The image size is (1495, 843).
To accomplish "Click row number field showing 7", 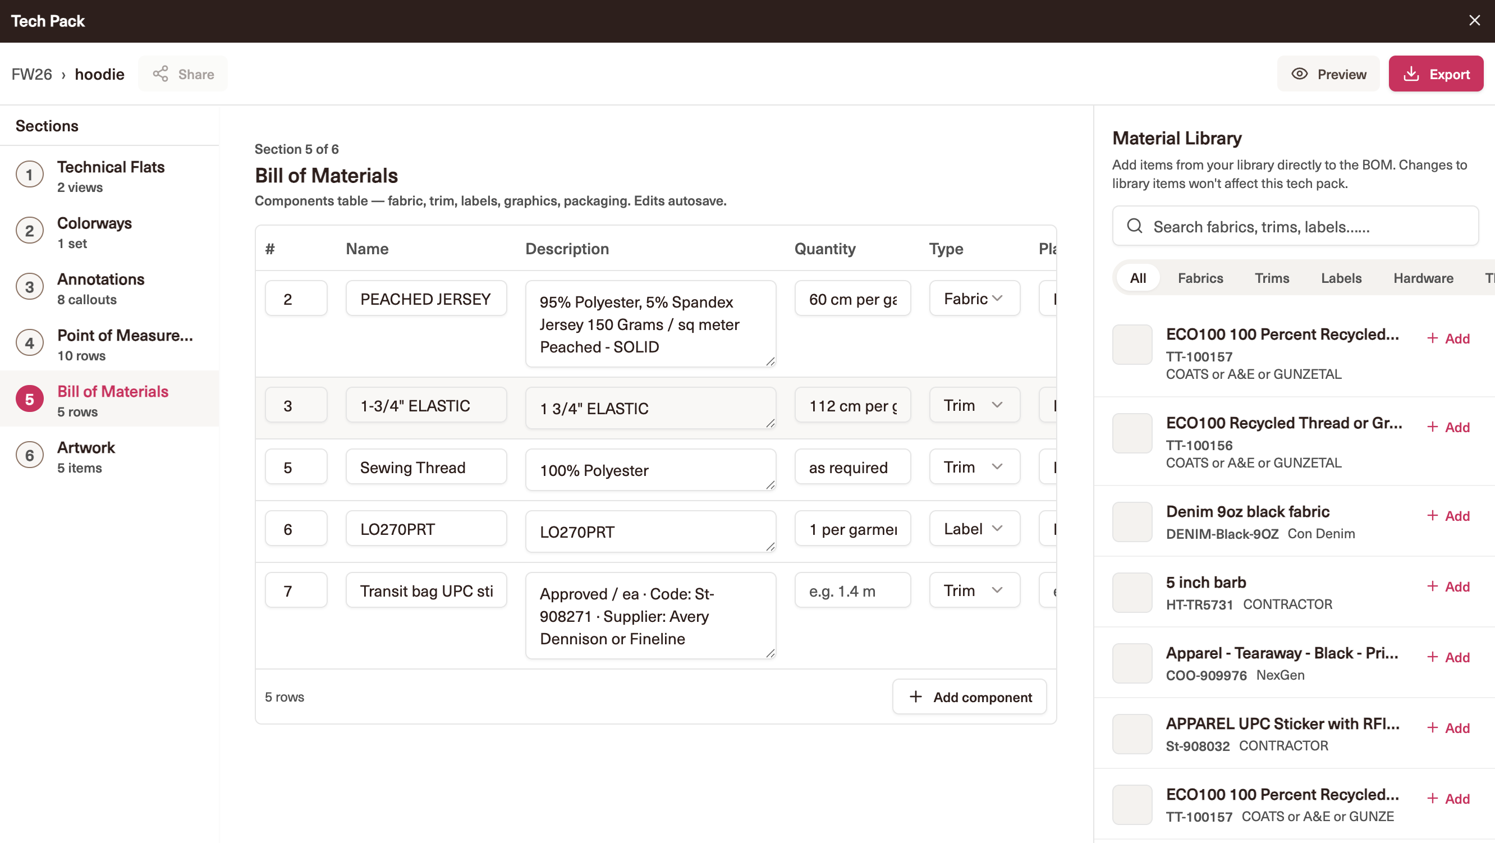I will (296, 590).
